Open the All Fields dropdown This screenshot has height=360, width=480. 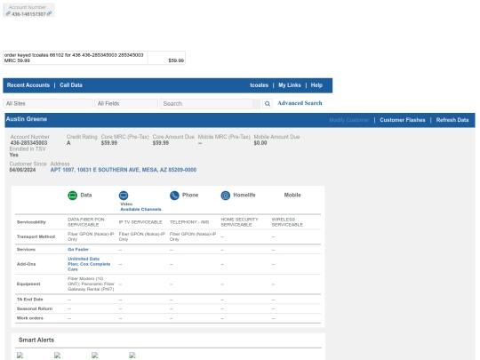point(126,104)
